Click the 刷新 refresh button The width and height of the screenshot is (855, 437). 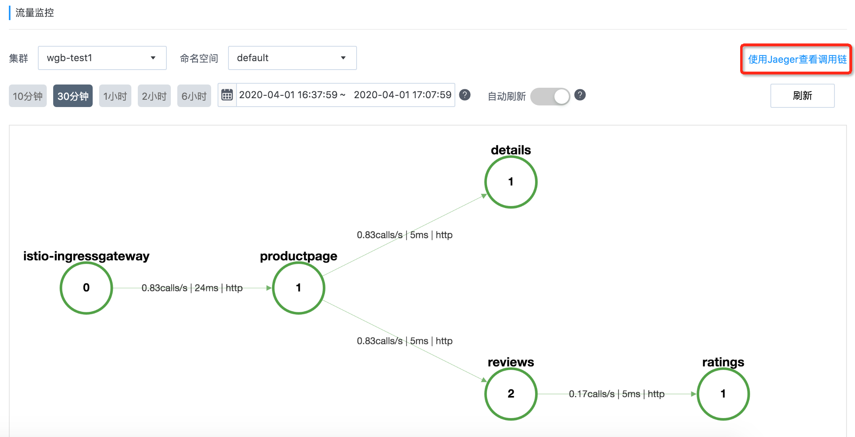802,96
